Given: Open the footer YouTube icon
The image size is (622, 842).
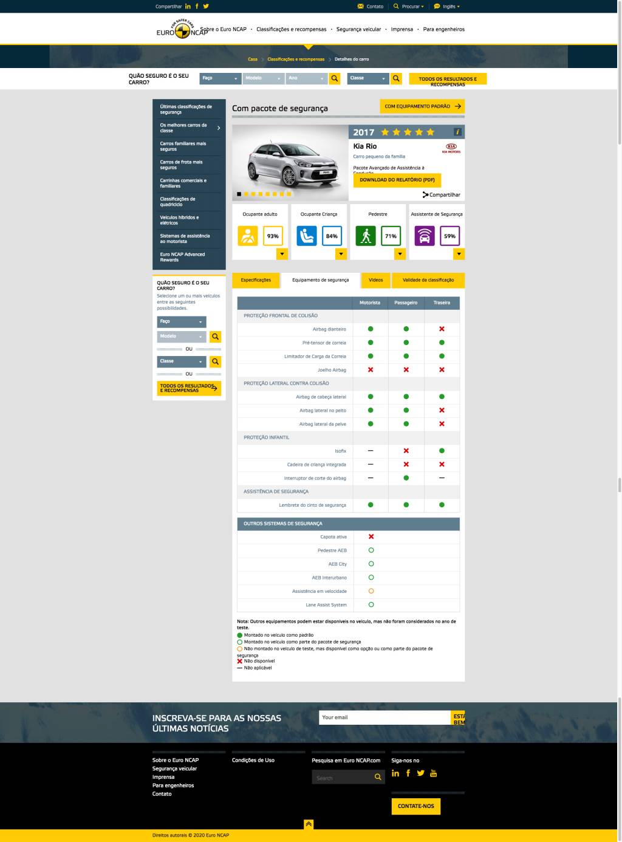Looking at the screenshot, I should 433,773.
